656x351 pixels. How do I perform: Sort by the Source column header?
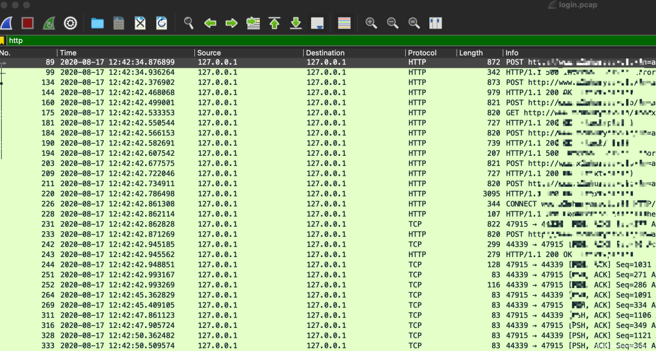249,53
